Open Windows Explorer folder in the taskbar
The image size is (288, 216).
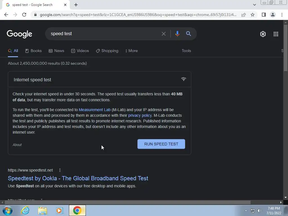point(42,210)
